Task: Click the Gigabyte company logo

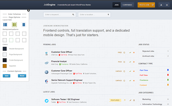Action: coord(47,81)
